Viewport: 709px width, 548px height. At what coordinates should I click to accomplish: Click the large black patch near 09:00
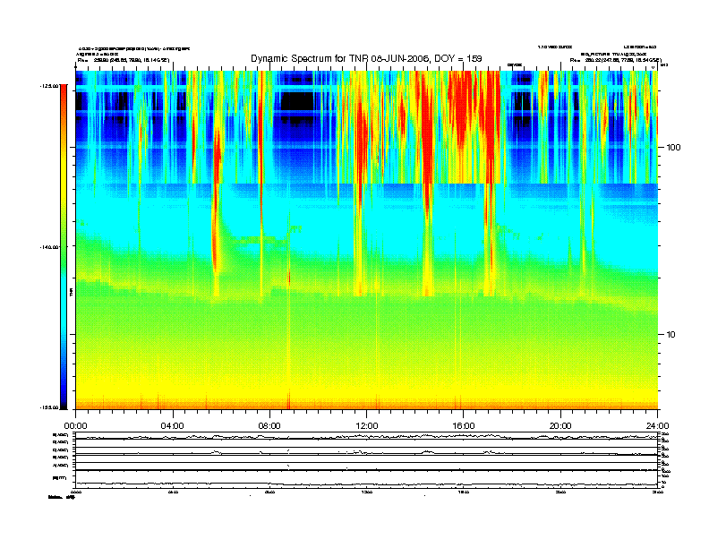pos(297,103)
